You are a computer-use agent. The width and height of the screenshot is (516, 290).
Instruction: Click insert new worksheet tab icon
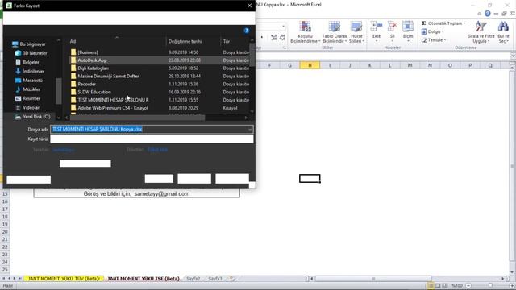click(x=233, y=279)
